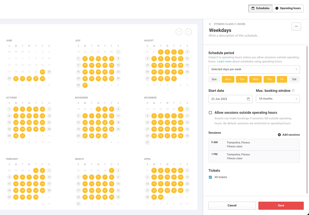This screenshot has height=215, width=309.
Task: Open the three-dots more options menu
Action: (x=296, y=26)
